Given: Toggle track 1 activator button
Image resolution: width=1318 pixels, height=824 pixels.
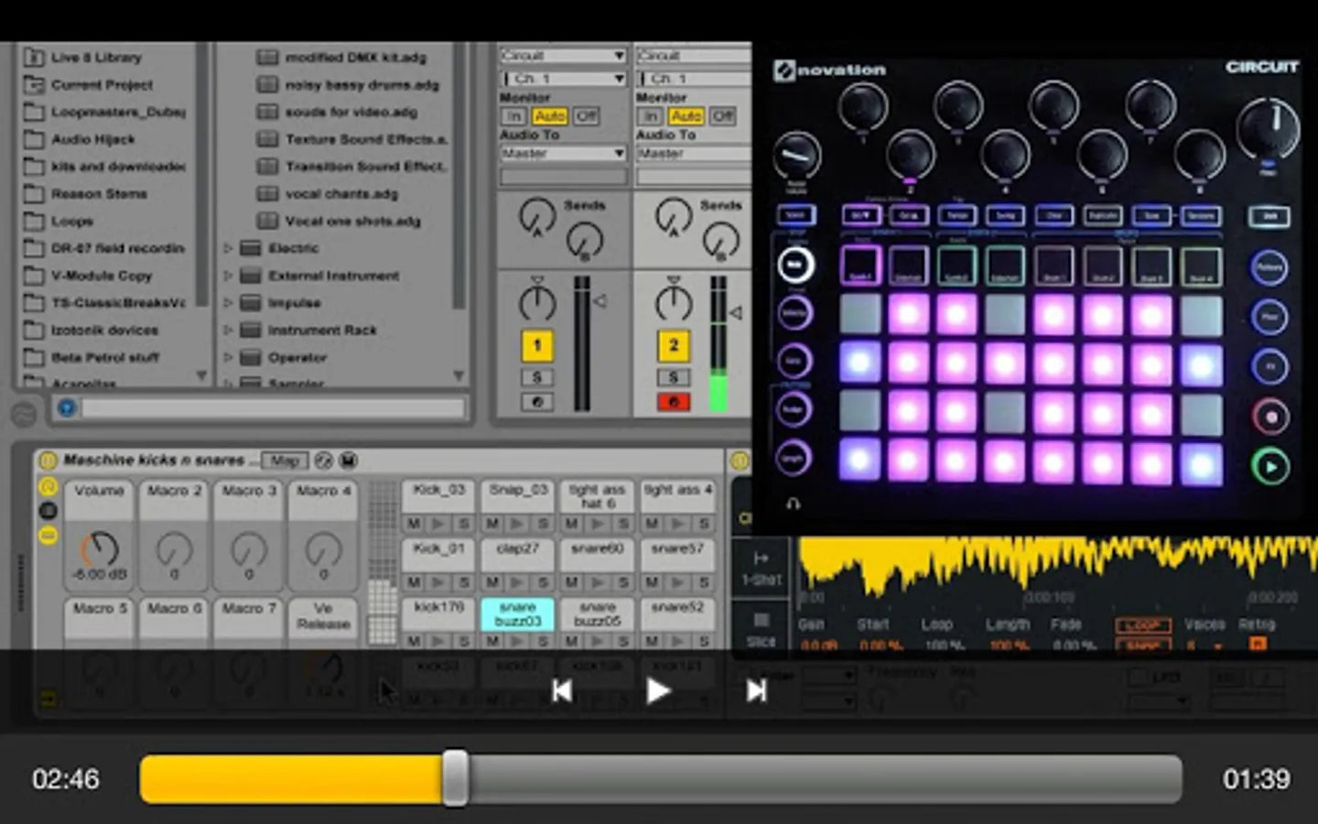Looking at the screenshot, I should 537,346.
